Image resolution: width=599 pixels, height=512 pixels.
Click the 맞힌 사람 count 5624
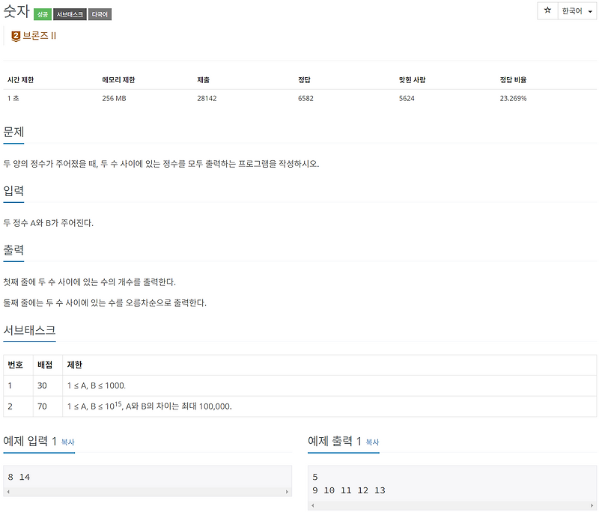(x=406, y=98)
